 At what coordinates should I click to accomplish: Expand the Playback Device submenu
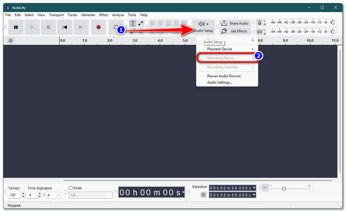tap(227, 49)
